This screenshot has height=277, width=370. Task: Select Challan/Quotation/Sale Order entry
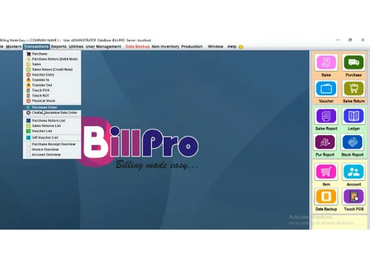[x=52, y=112]
